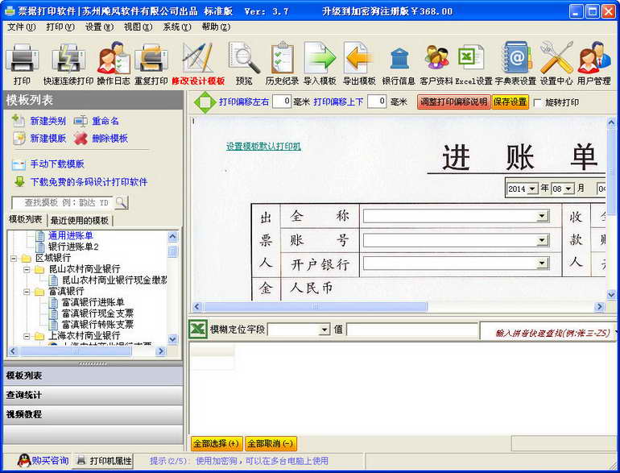Click the 全部取消(-) button

coord(271,444)
